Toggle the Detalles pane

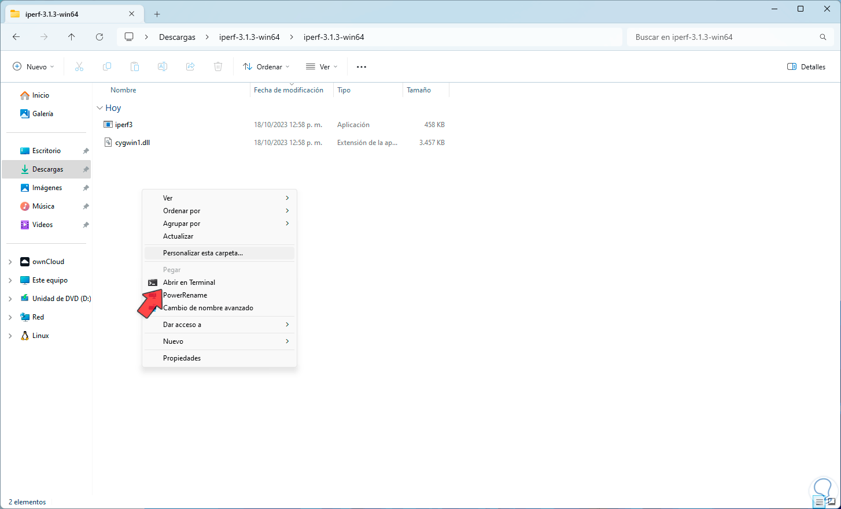click(806, 67)
